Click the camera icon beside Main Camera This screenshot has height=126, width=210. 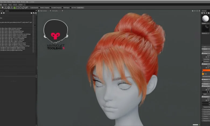pos(39,11)
